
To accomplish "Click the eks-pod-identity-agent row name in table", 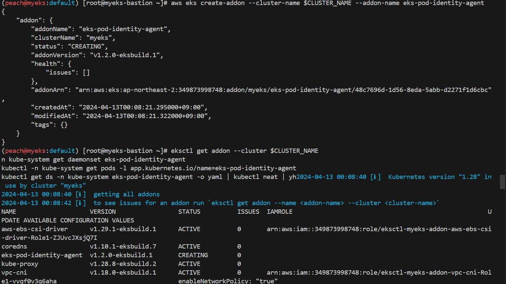I will 42,255.
